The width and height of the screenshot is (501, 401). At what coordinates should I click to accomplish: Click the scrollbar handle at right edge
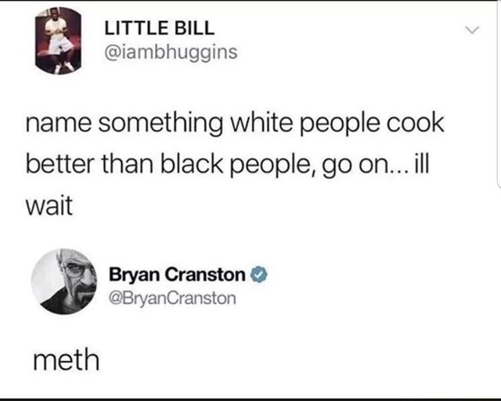[x=499, y=95]
